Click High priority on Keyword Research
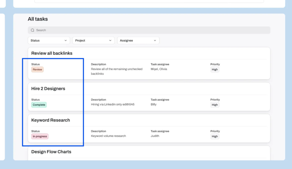Image resolution: width=292 pixels, height=169 pixels. tap(215, 137)
